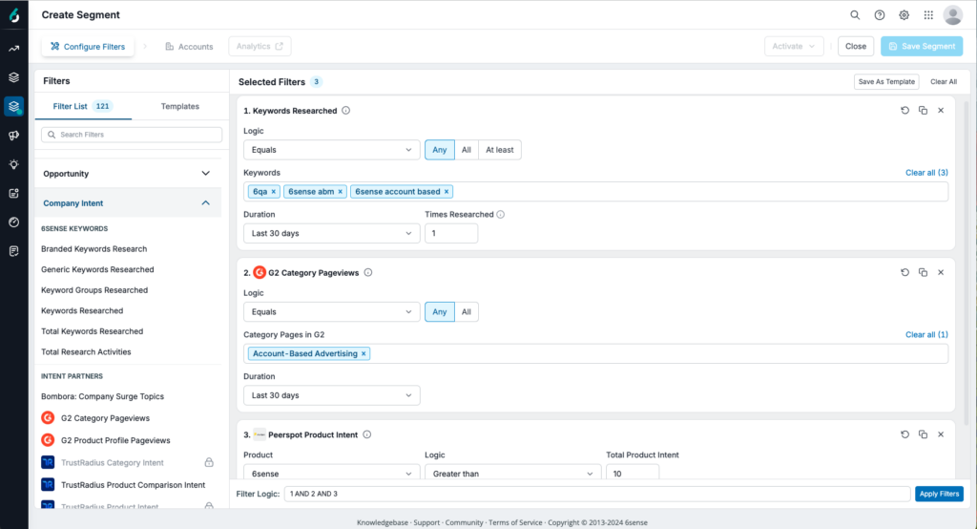Image resolution: width=977 pixels, height=529 pixels.
Task: Click the Search Filters input
Action: [x=132, y=134]
